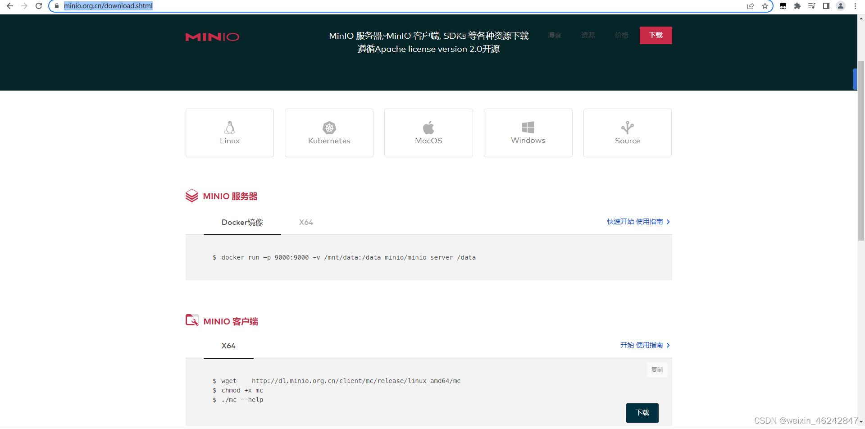Click the MINIO logo in the header
The image size is (865, 429).
click(x=212, y=37)
